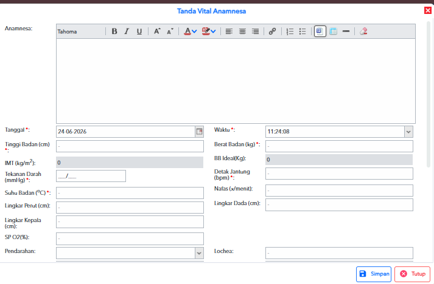Click inside the Anamnesa text area
The height and width of the screenshot is (284, 434).
[x=236, y=81]
